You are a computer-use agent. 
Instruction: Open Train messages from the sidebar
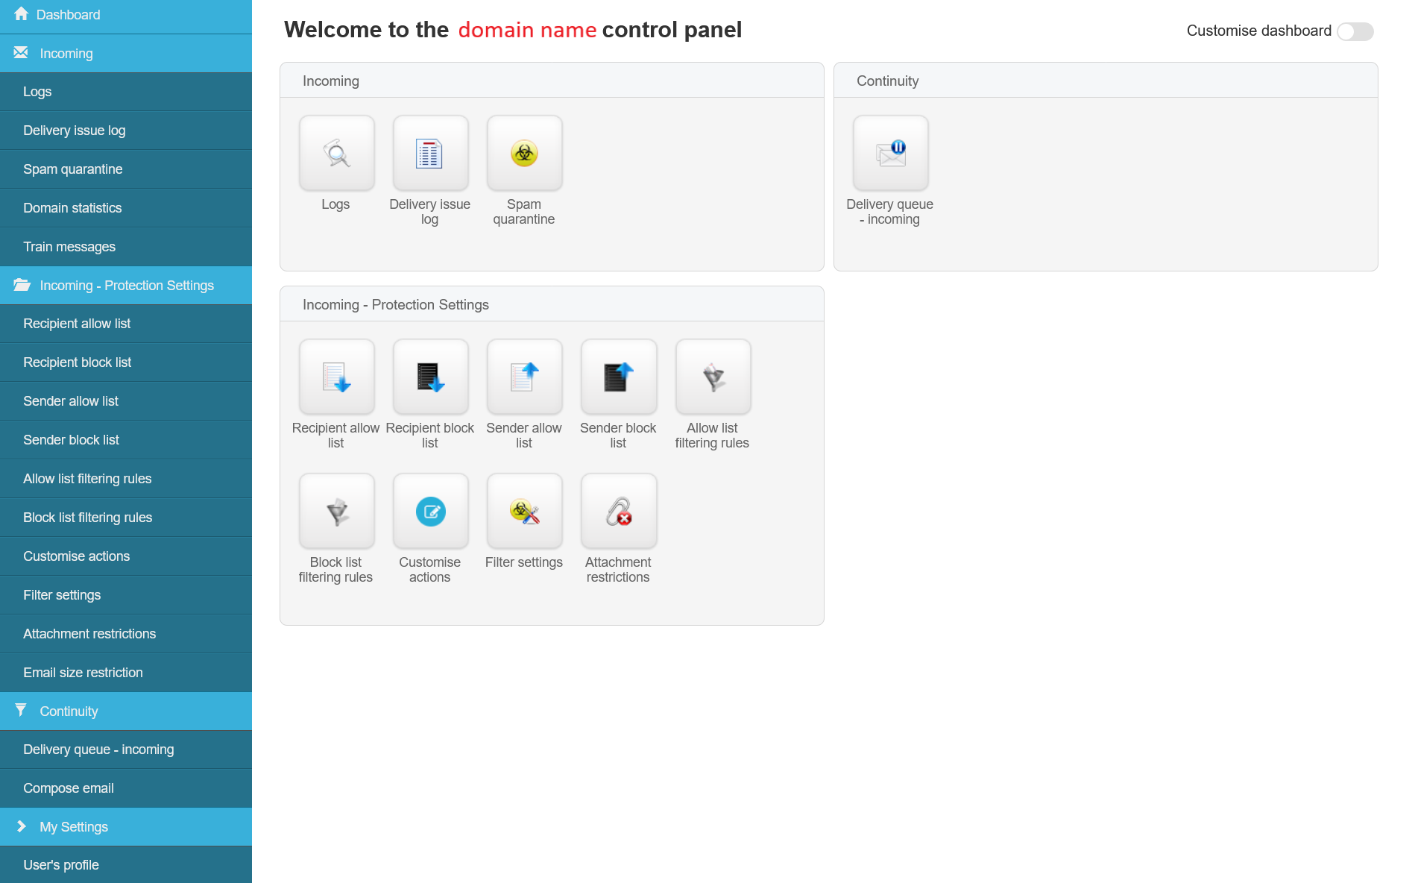(x=126, y=247)
